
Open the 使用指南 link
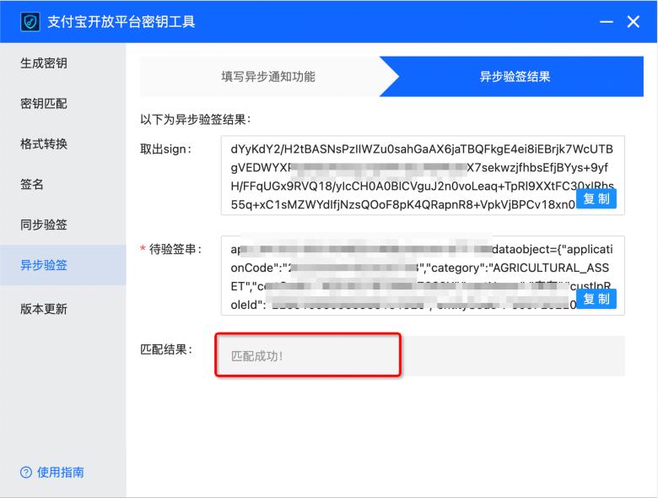pos(61,473)
